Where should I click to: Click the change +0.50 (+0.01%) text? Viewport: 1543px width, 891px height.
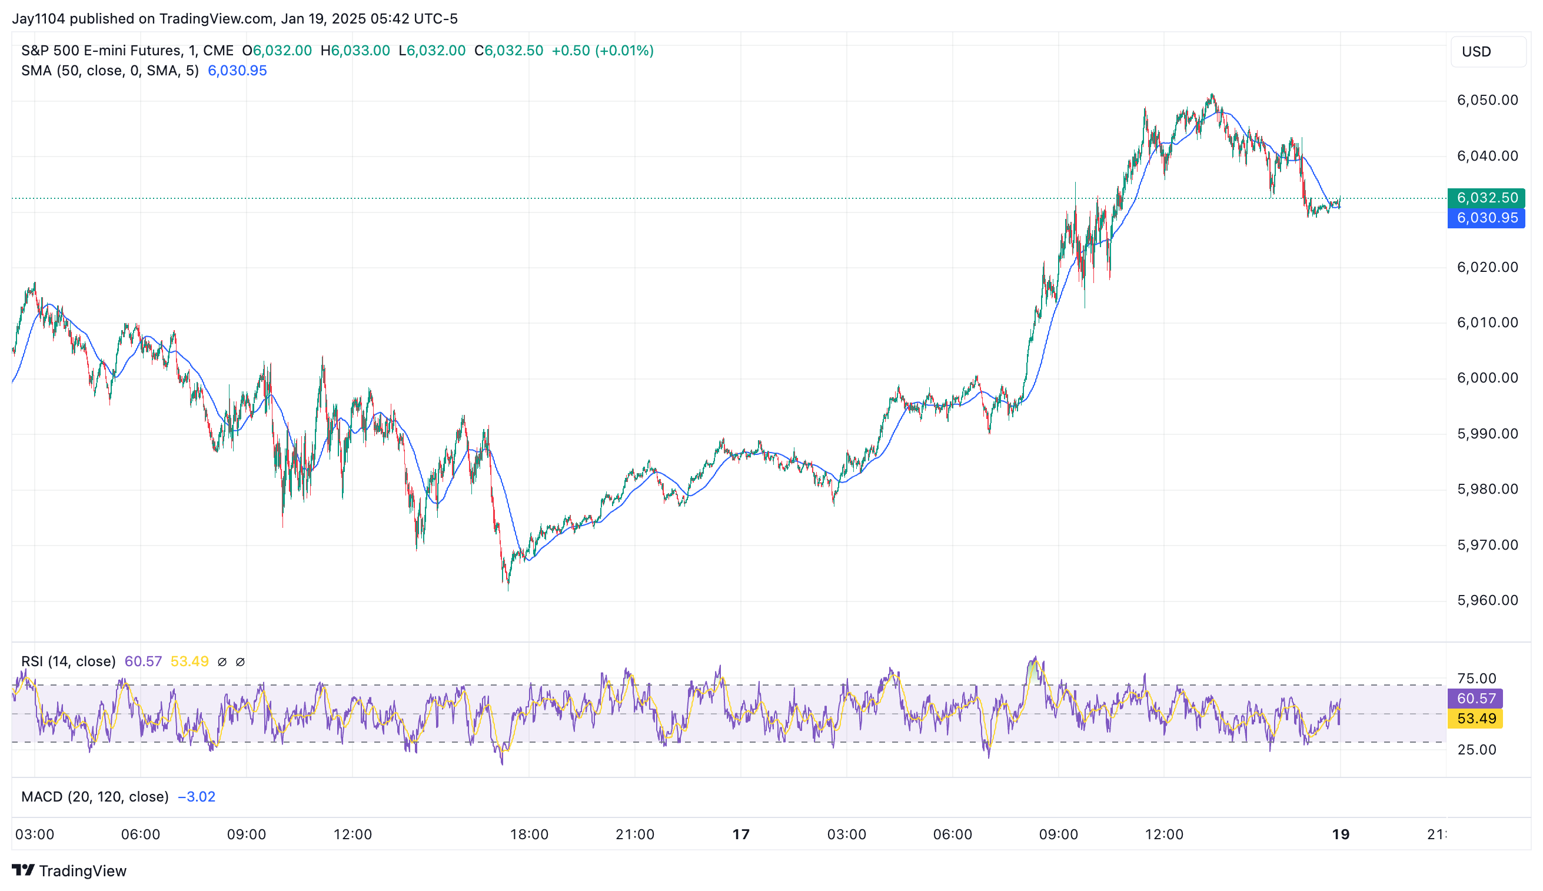tap(603, 51)
